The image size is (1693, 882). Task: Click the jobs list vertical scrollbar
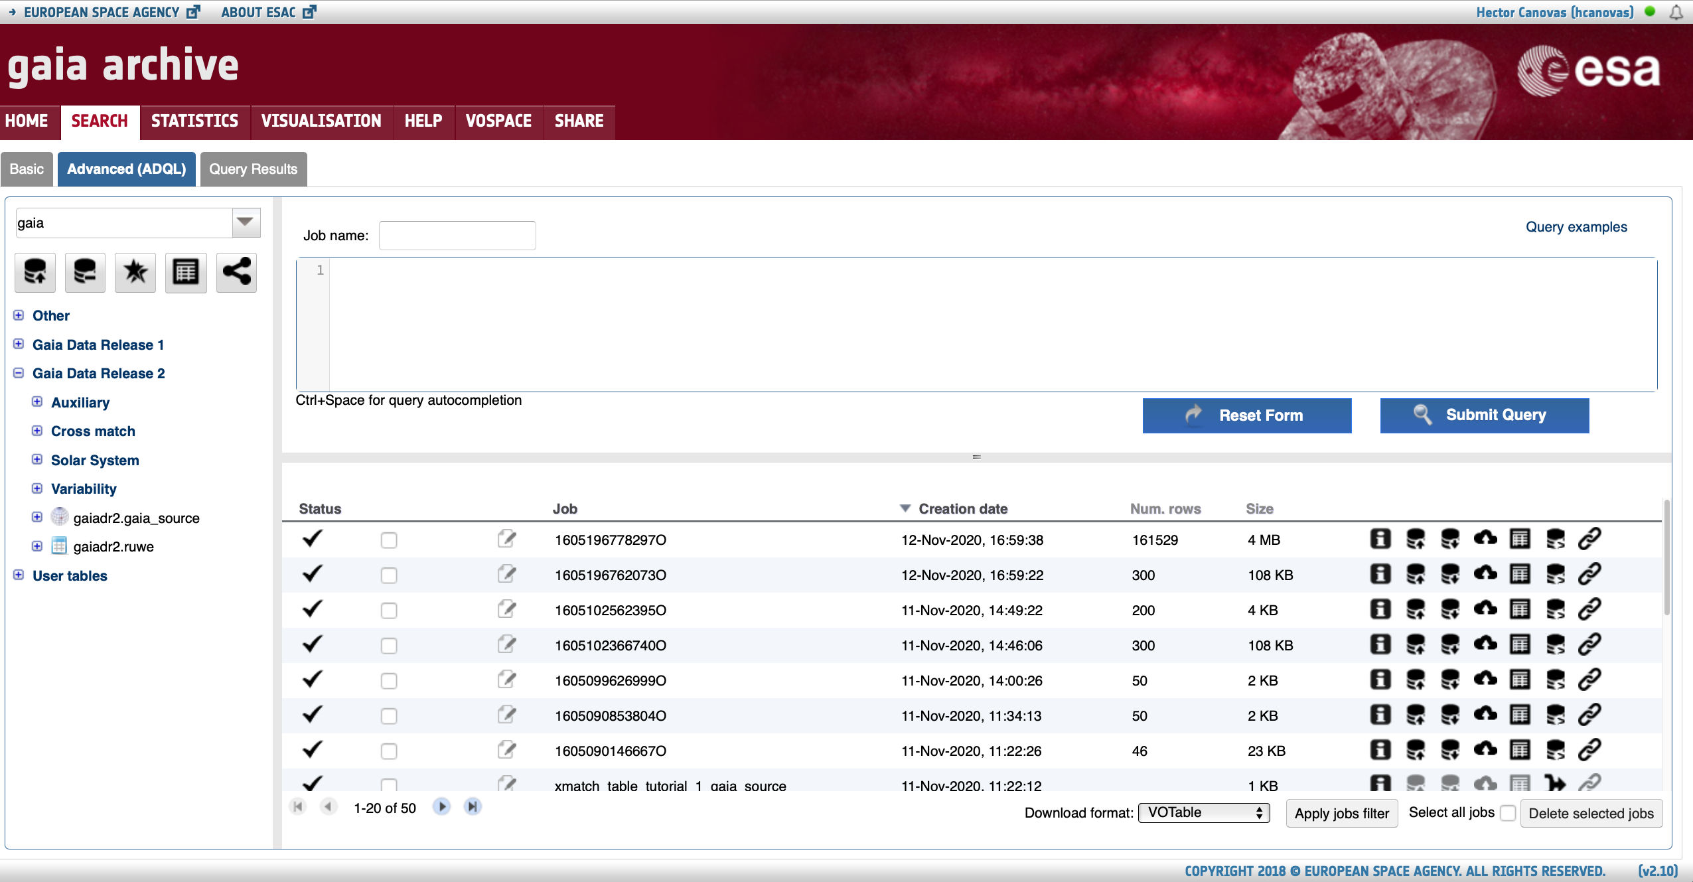(x=1666, y=557)
